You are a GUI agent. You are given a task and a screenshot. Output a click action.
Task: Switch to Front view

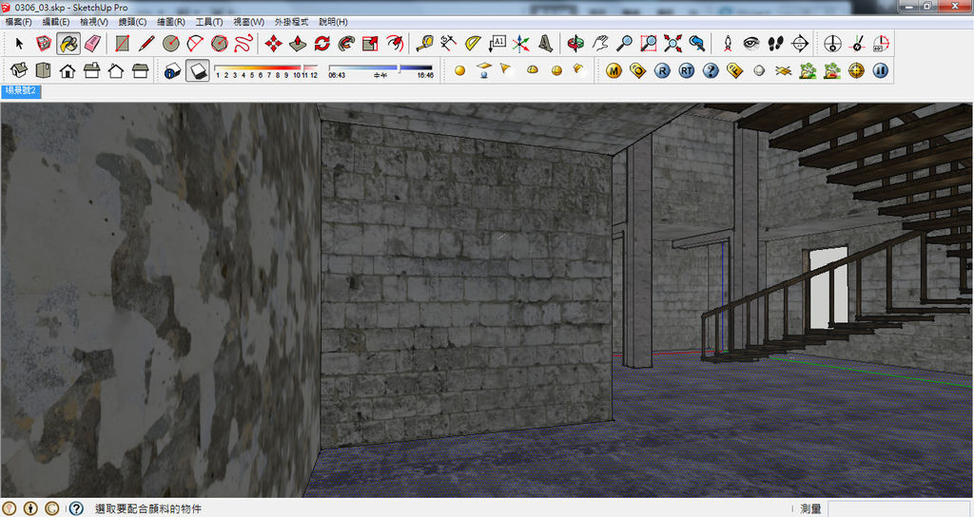68,70
